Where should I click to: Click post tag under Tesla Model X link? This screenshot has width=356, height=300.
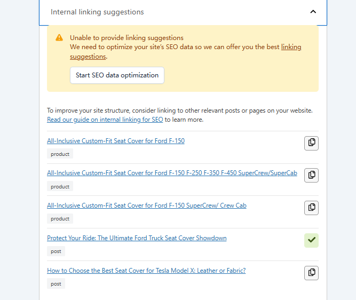[56, 284]
